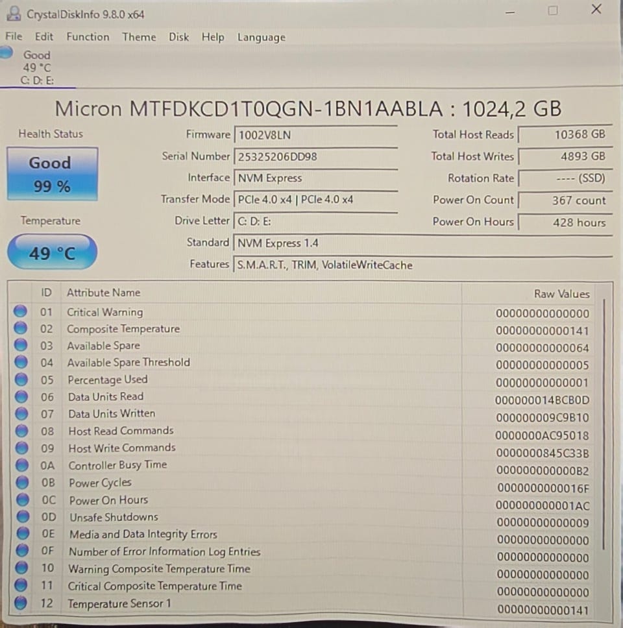
Task: Click status orb for Critical Composite Temperature Time
Action: point(21,585)
